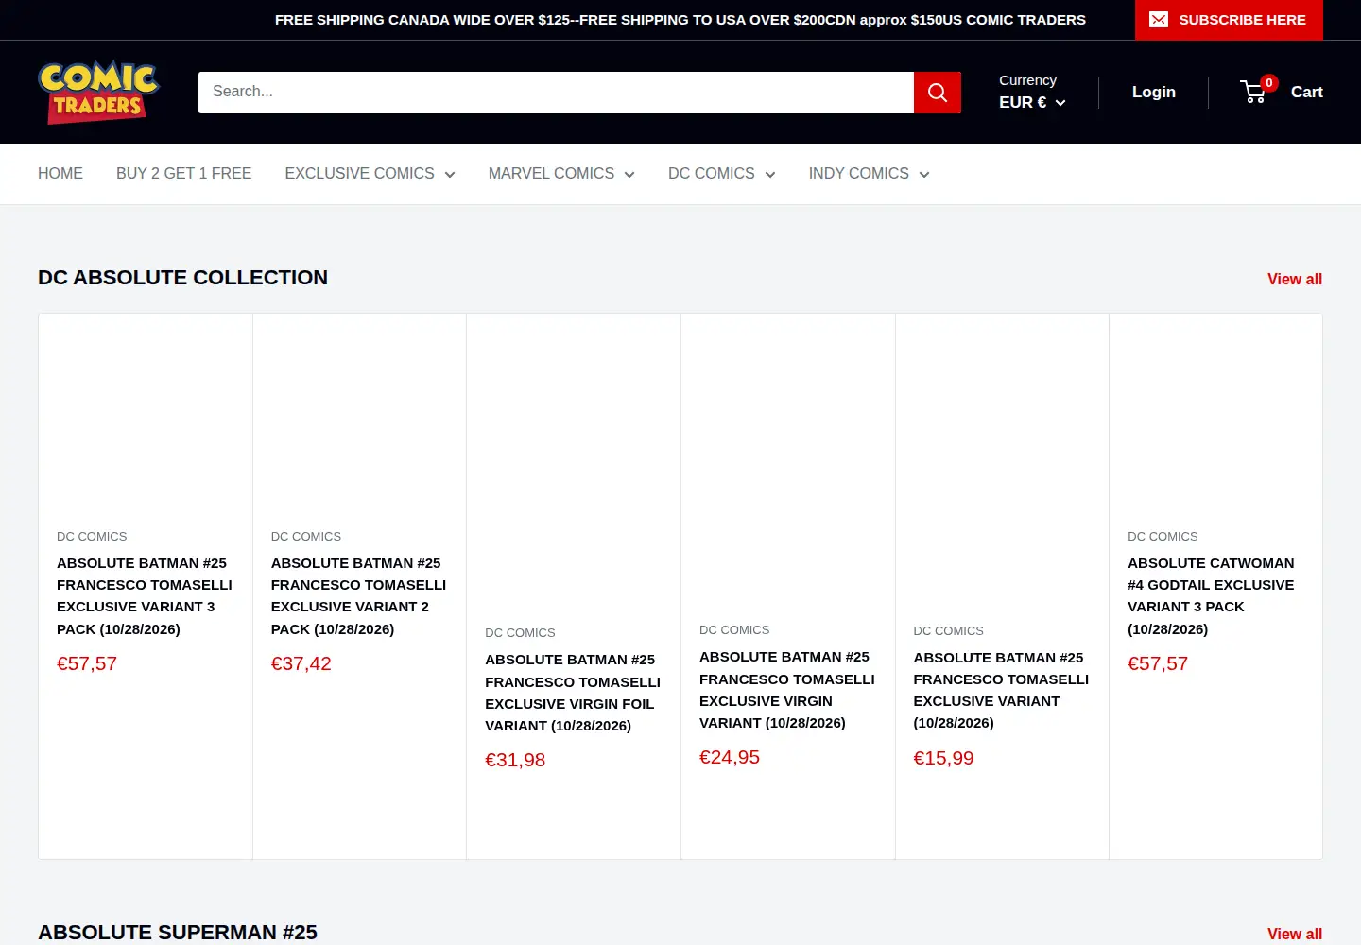Image resolution: width=1361 pixels, height=945 pixels.
Task: Open Absolute Batman #25 Exclusive Variant, €15,99
Action: coord(1002,691)
